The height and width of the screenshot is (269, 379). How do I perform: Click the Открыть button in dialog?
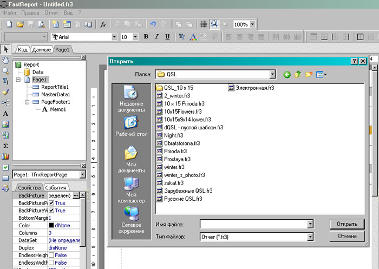347,224
